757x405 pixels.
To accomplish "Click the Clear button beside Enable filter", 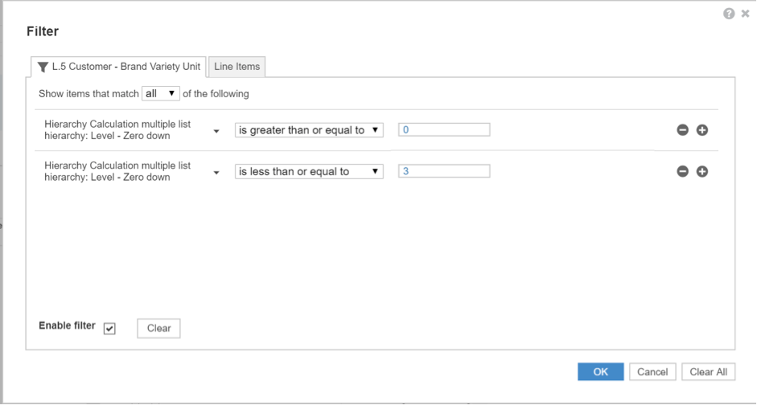I will [158, 329].
